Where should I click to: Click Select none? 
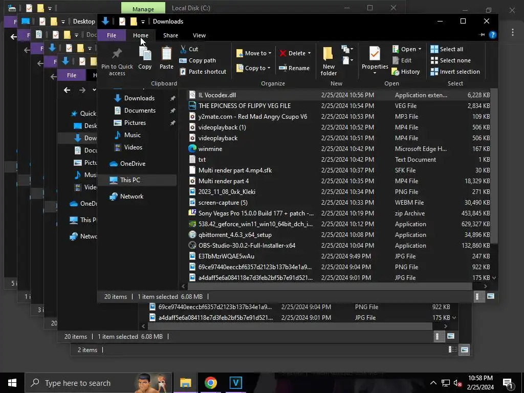coord(450,60)
